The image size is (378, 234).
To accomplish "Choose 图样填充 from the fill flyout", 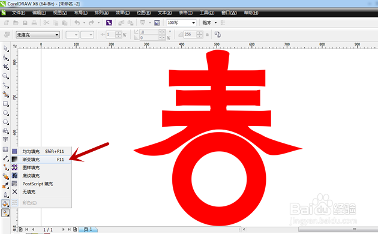I will (x=41, y=167).
